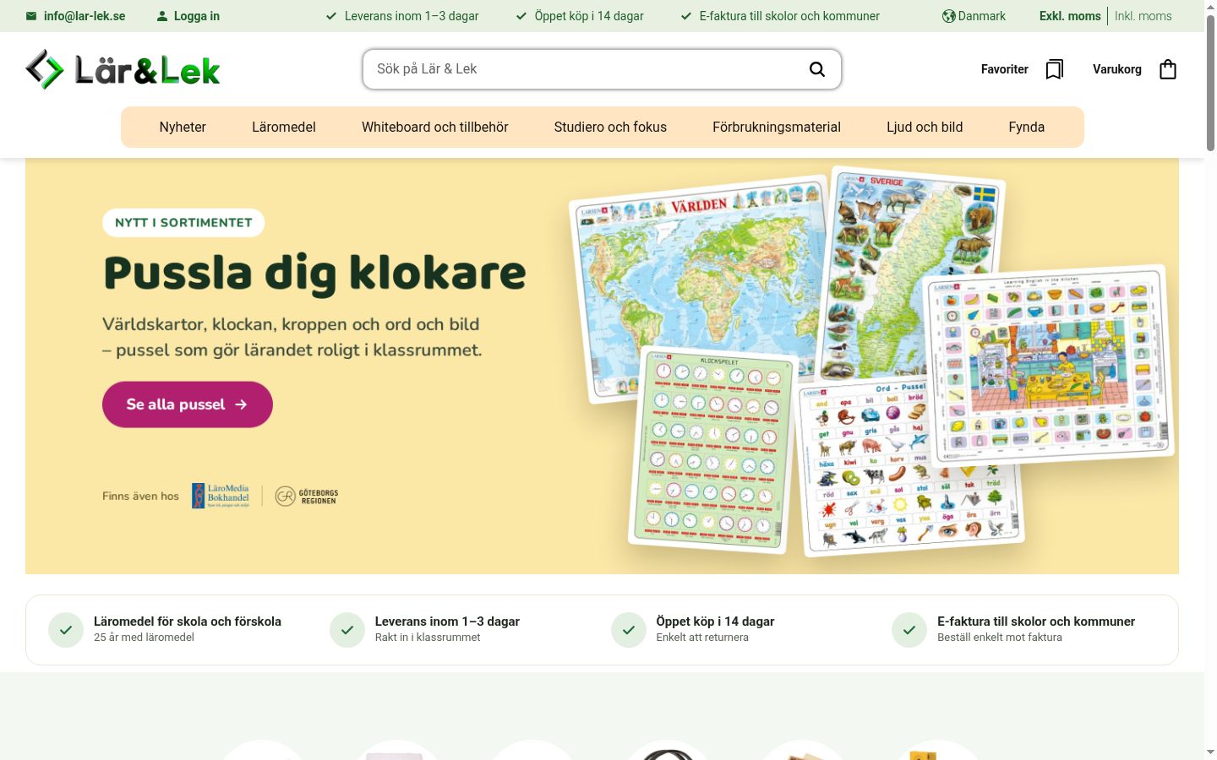Open Studiero och fokus menu
The width and height of the screenshot is (1217, 760).
610,128
